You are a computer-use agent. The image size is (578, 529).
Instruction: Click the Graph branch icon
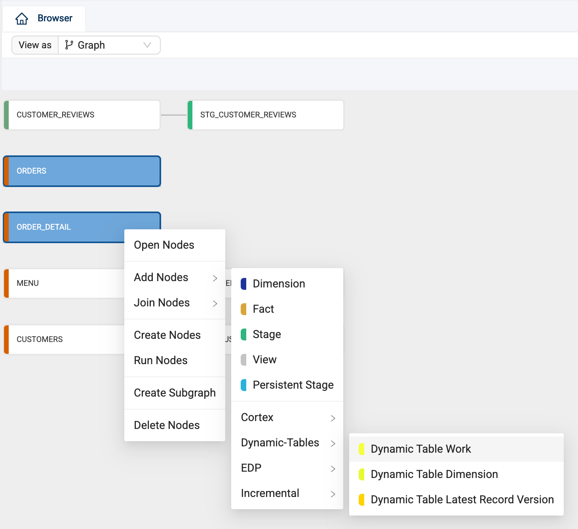pyautogui.click(x=69, y=45)
